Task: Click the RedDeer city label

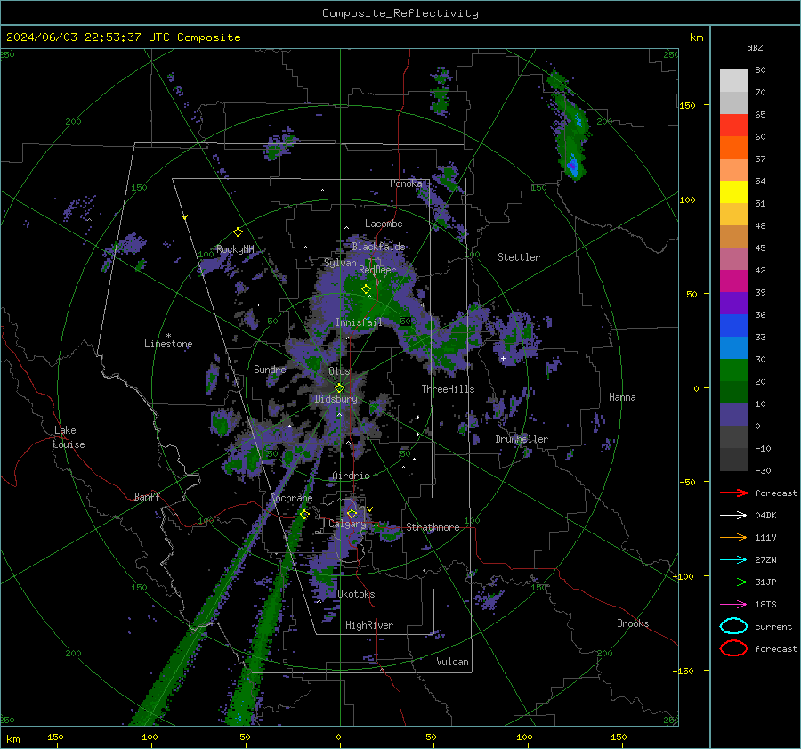Action: (x=377, y=270)
